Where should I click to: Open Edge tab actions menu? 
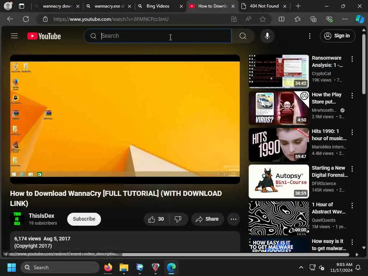(x=21, y=6)
